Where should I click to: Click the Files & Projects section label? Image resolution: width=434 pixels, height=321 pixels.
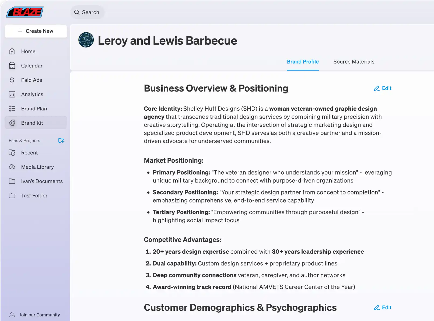pyautogui.click(x=24, y=141)
